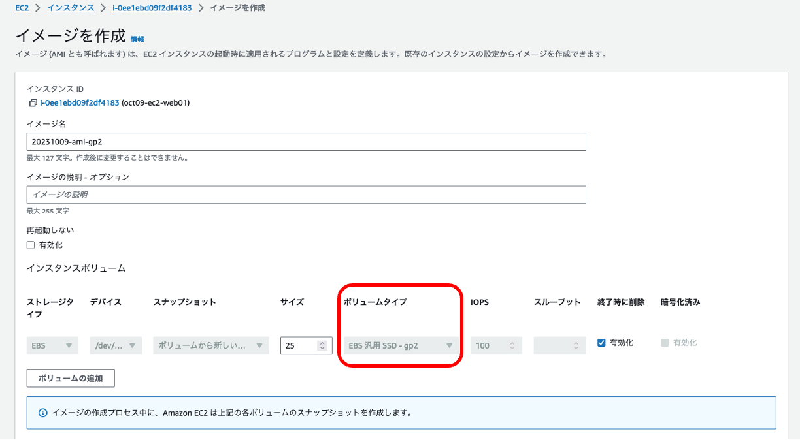Click the ボリュームの追加 button
Image resolution: width=800 pixels, height=440 pixels.
click(x=69, y=378)
